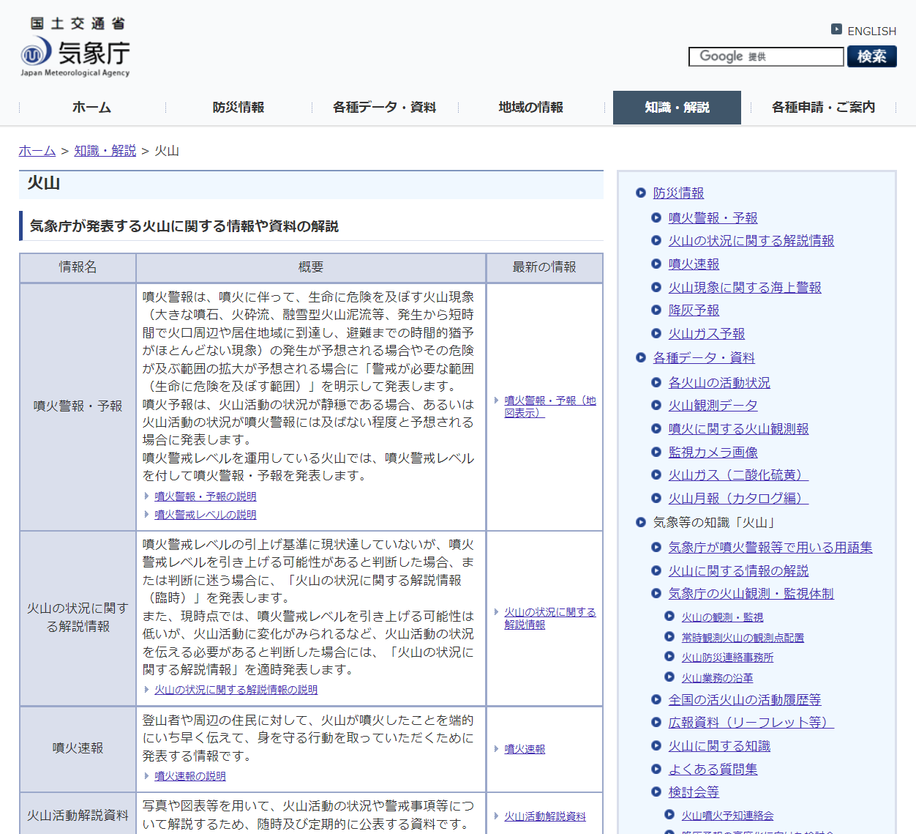Open the sidebar 火山の観測・監視 sub-link
The image size is (916, 834).
722,618
